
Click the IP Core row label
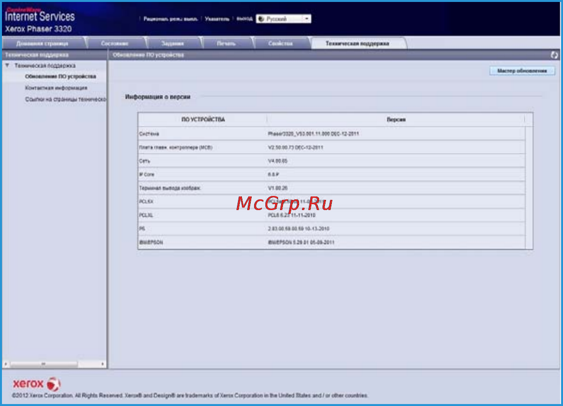click(147, 174)
